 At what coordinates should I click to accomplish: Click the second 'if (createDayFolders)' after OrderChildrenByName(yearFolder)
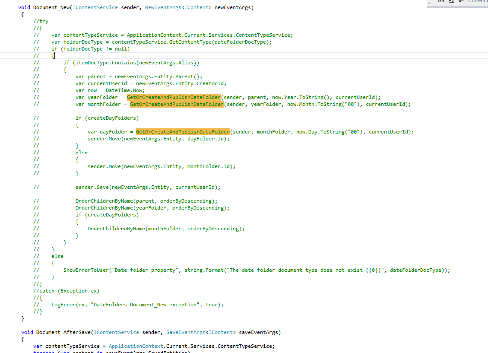coord(107,215)
